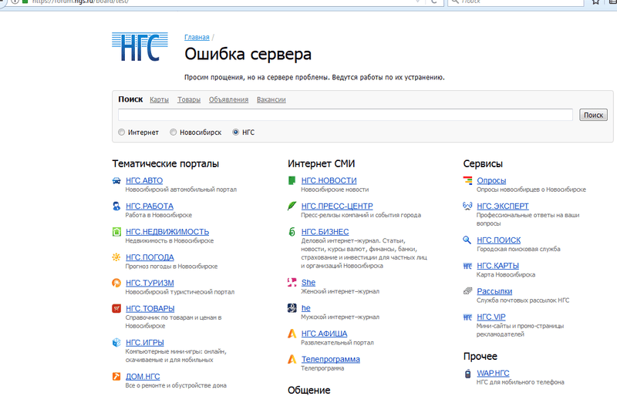Click the small НГС icon beside НГС.КАРТЫ
This screenshot has width=617, height=396.
point(467,266)
